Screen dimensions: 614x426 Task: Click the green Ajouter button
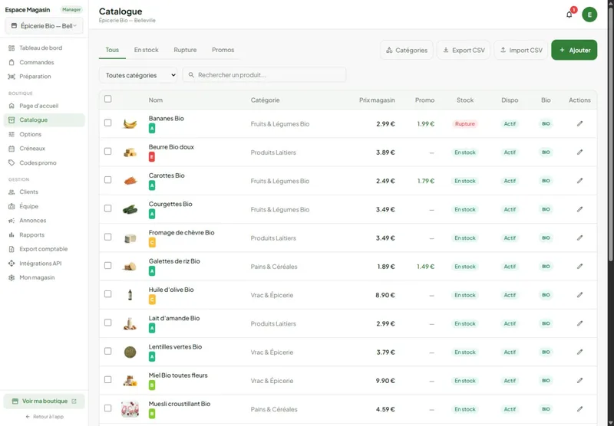click(574, 50)
